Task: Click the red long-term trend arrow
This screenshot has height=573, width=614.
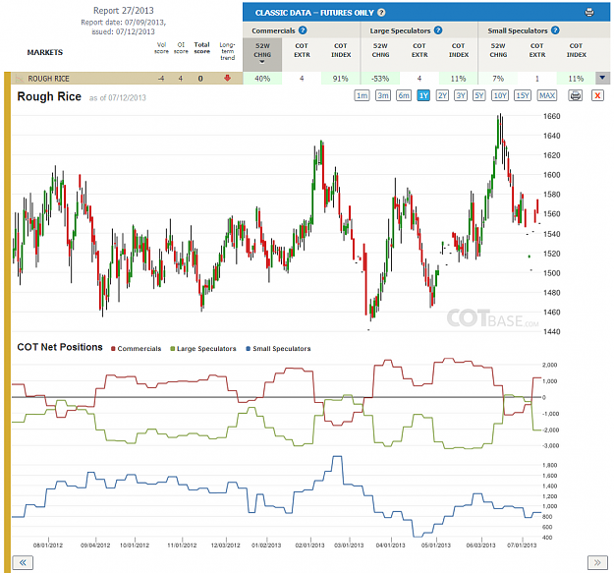Action: coord(227,79)
